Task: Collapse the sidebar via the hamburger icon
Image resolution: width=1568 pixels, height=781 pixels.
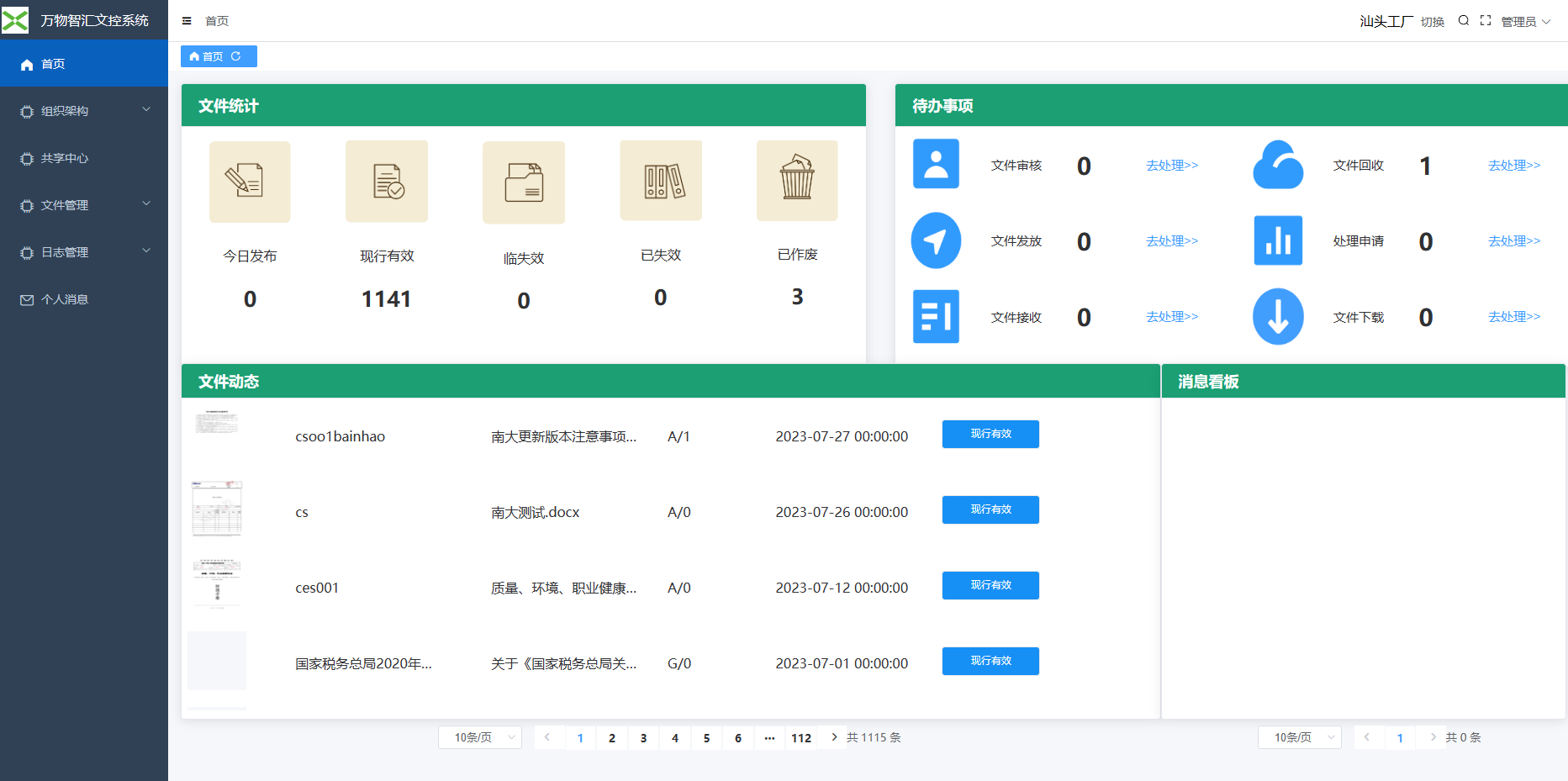Action: coord(186,20)
